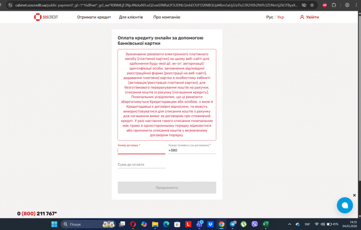Open the Chrome profile icon

pyautogui.click(x=347, y=5)
